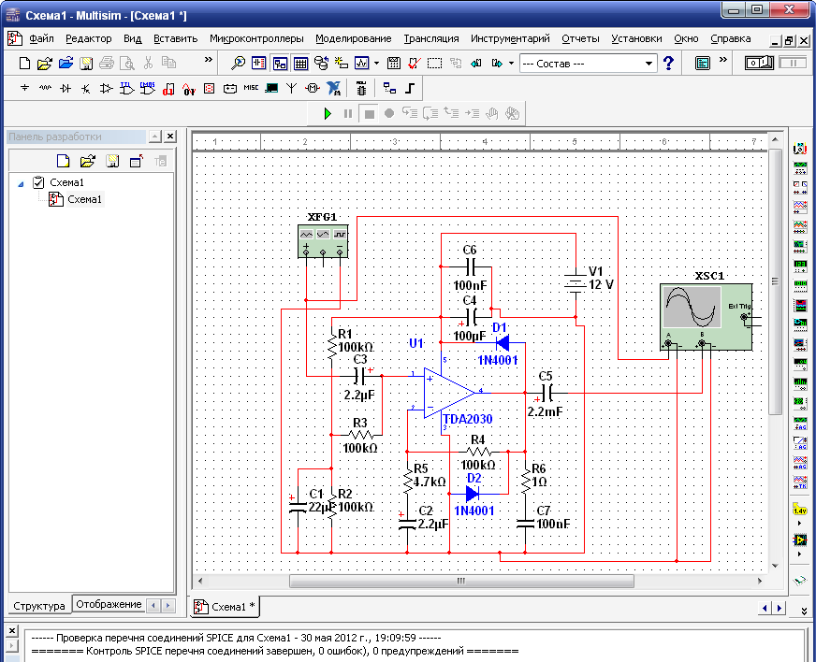Close the Панель разработки panel
816x662 pixels.
pos(170,137)
